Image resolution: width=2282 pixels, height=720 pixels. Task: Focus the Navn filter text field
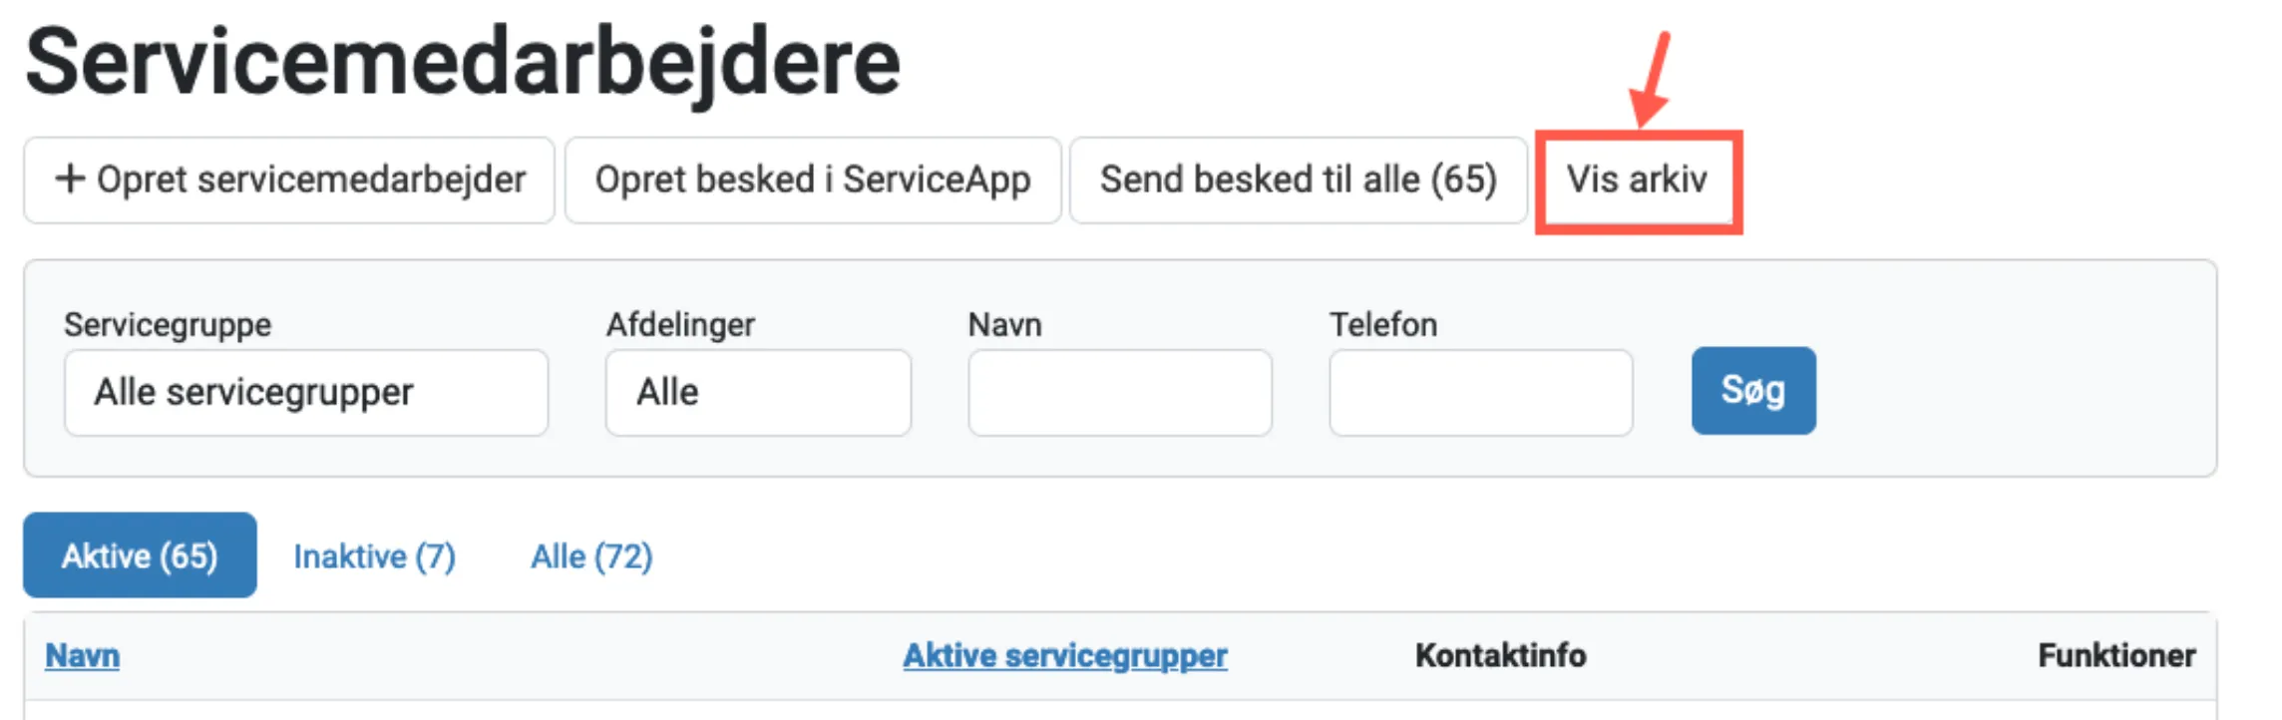1119,392
